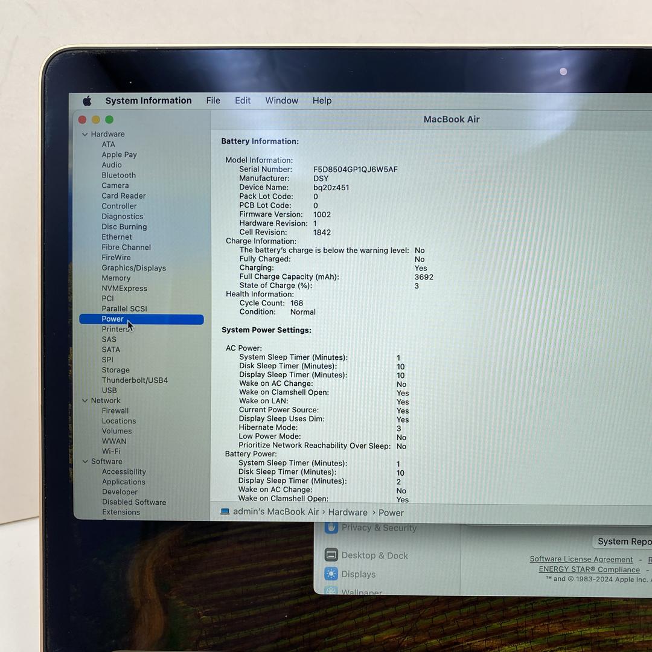Select Wi-Fi under Network
This screenshot has height=652, width=652.
(111, 452)
